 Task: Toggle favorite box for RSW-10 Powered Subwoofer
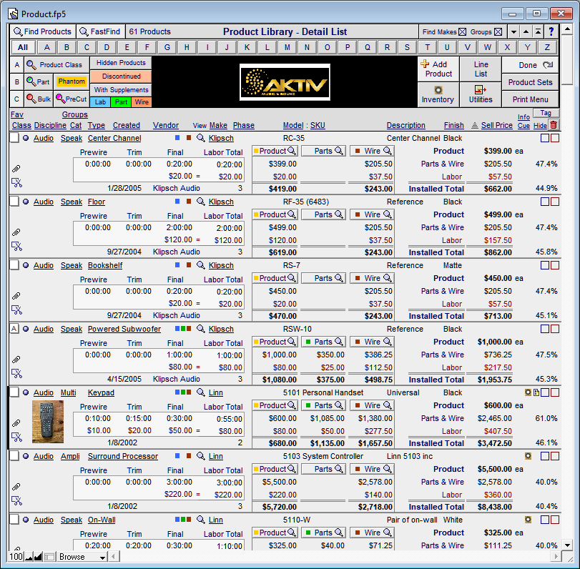click(x=14, y=329)
